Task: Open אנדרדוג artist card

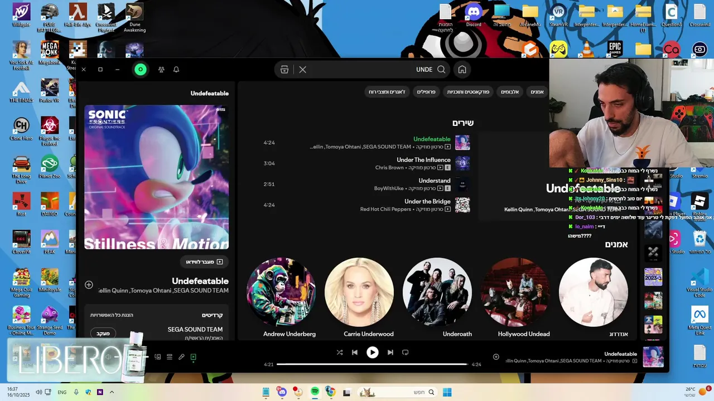Action: point(594,297)
